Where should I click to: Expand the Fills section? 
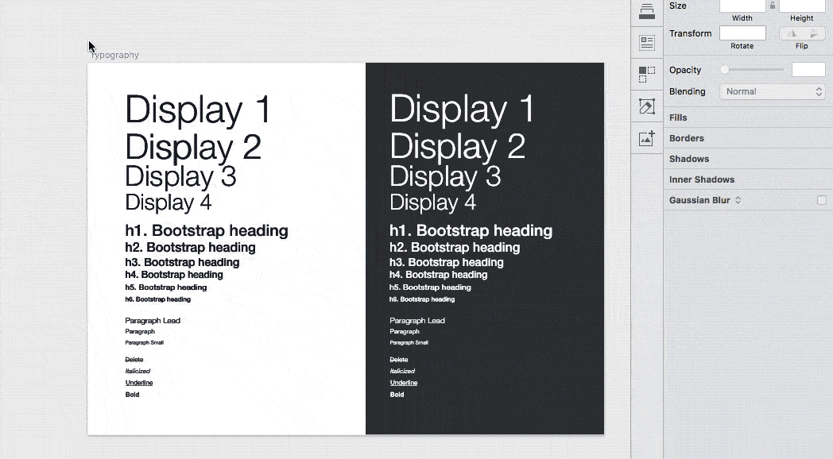point(678,118)
